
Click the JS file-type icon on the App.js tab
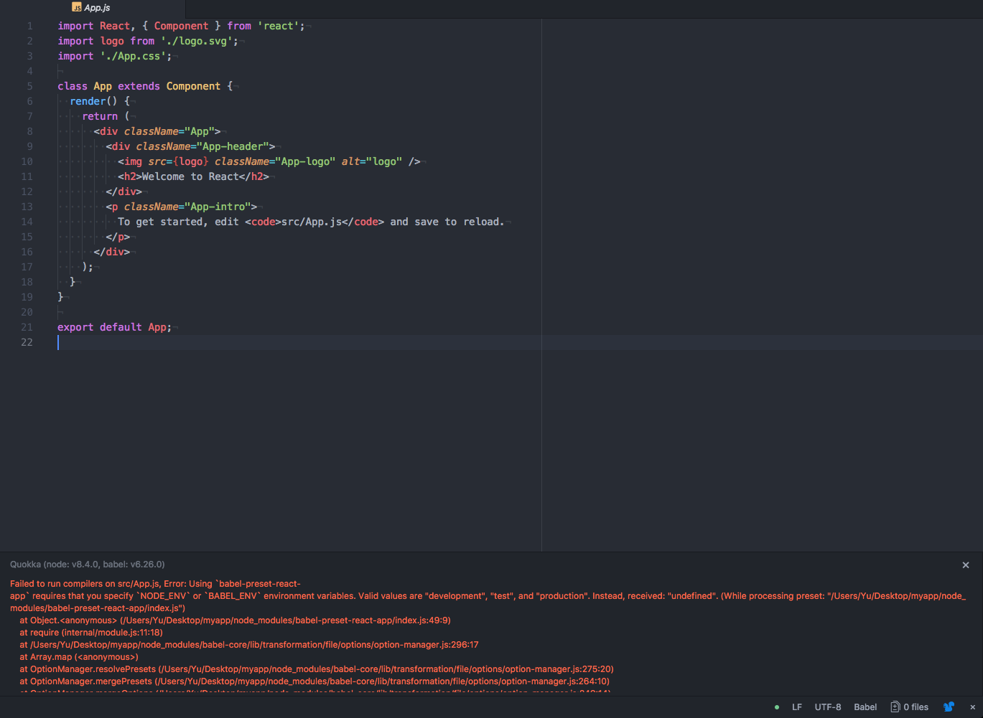tap(76, 7)
